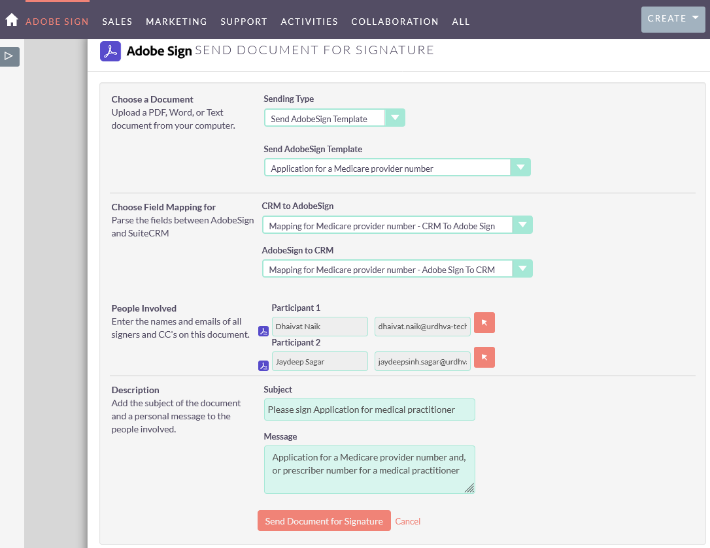This screenshot has height=548, width=710.
Task: Select record using arrow button for Participant 2
Action: [x=484, y=357]
